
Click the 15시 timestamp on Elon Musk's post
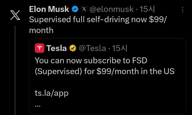click(x=147, y=10)
